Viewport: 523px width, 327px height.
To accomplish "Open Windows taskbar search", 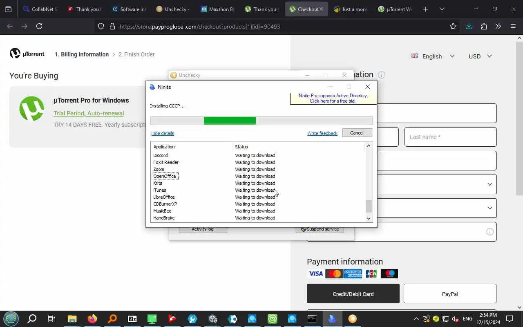I will coord(31,319).
